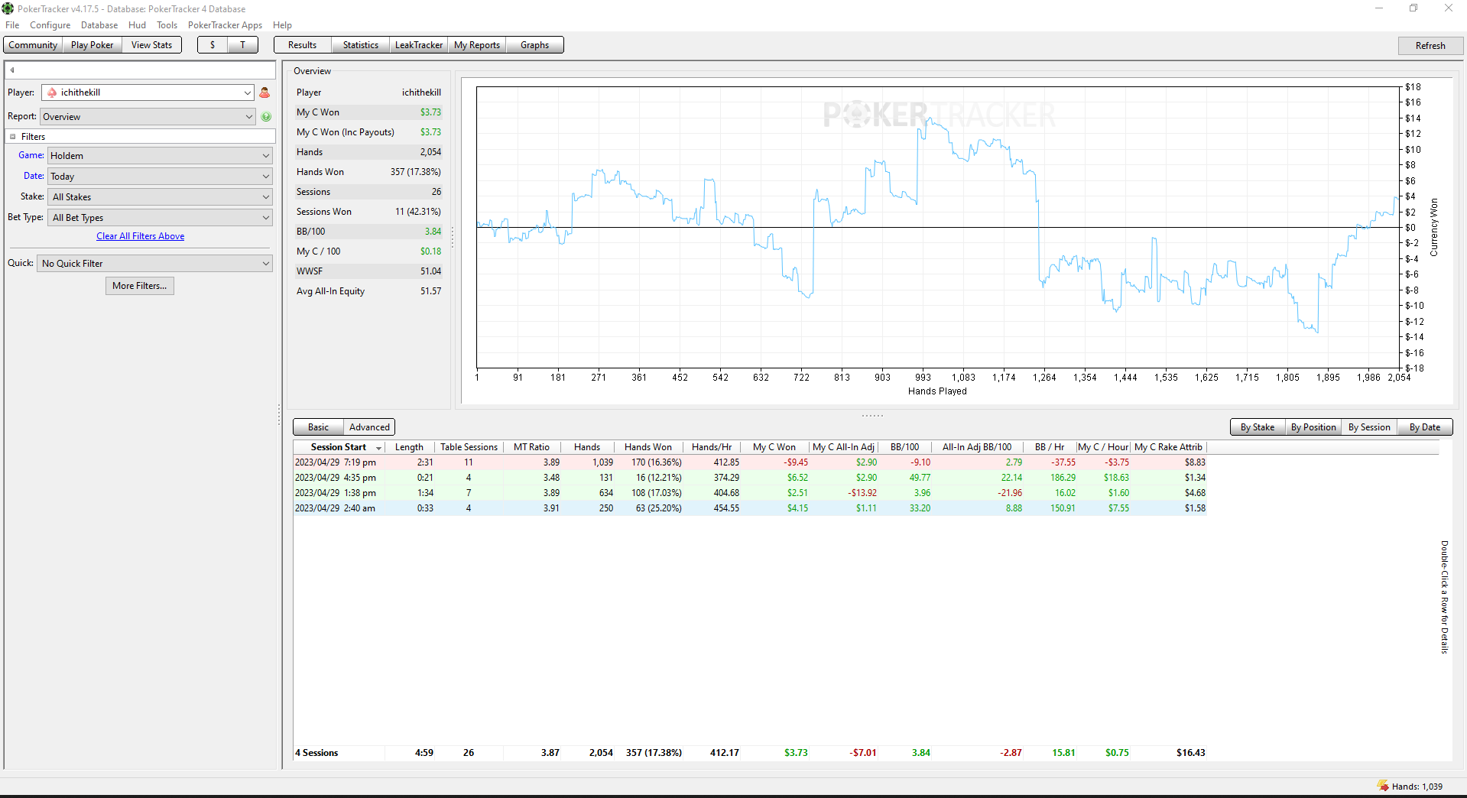Screen dimensions: 1467x798
Task: Click the player selection avatar icon
Action: pyautogui.click(x=265, y=92)
